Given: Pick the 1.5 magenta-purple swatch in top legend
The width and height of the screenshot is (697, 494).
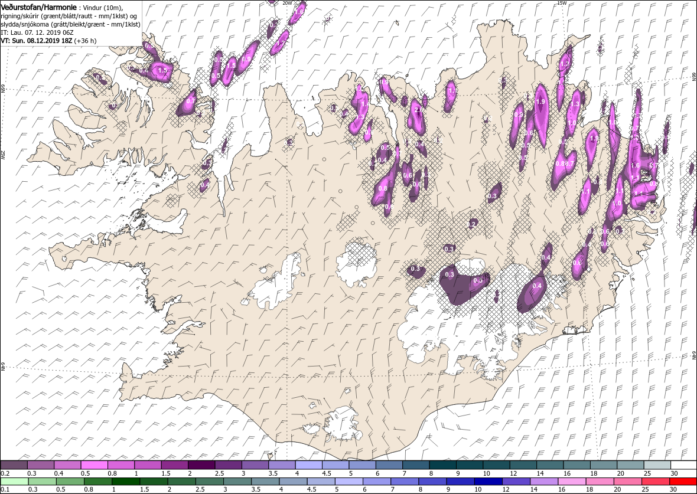Looking at the screenshot, I should point(174,465).
